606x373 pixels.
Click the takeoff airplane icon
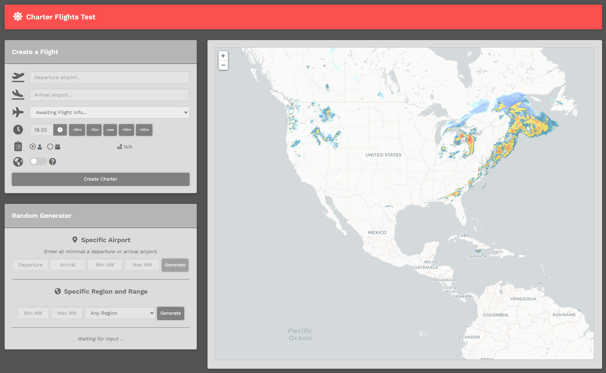click(18, 77)
